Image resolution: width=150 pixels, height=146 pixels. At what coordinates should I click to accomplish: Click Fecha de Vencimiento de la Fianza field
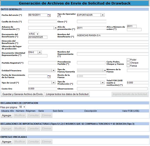point(38,76)
